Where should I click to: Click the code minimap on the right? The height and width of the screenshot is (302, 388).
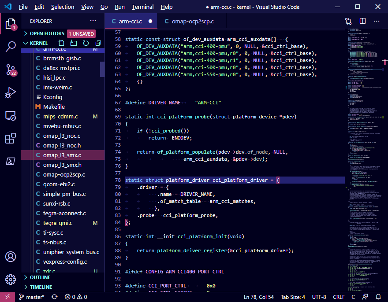tap(364, 160)
